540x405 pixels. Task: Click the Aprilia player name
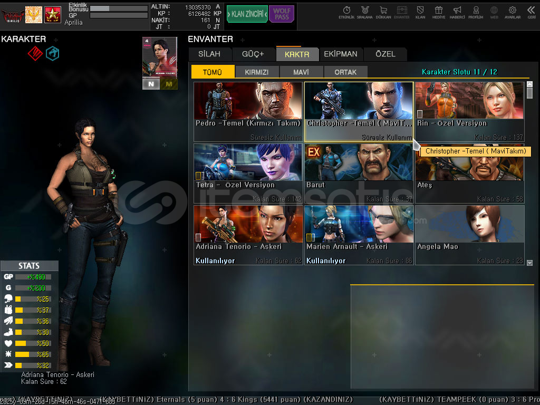73,22
